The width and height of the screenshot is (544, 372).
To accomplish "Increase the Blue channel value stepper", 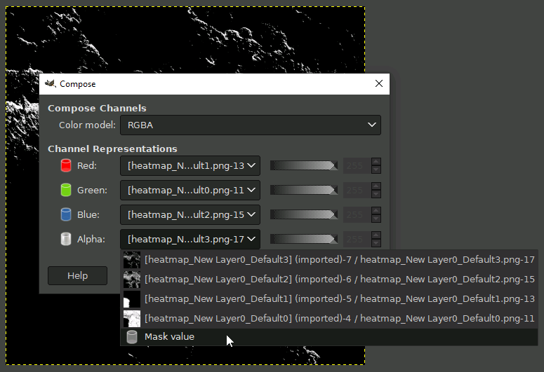I will pos(376,211).
